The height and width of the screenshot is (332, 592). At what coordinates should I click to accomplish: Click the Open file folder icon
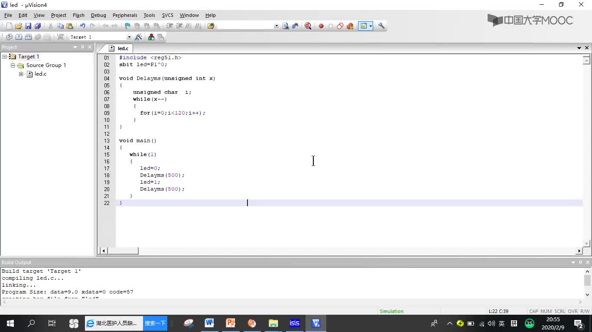pos(19,26)
